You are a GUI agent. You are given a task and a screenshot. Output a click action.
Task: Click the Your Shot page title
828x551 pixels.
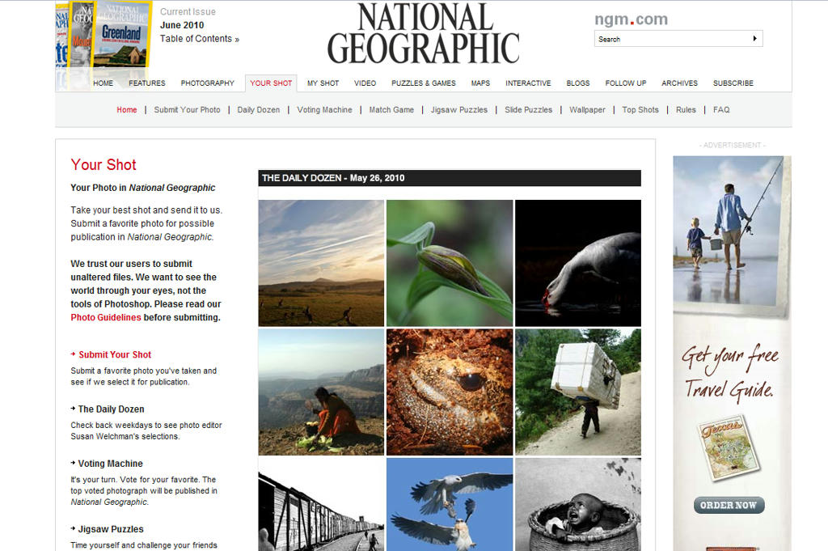coord(103,165)
